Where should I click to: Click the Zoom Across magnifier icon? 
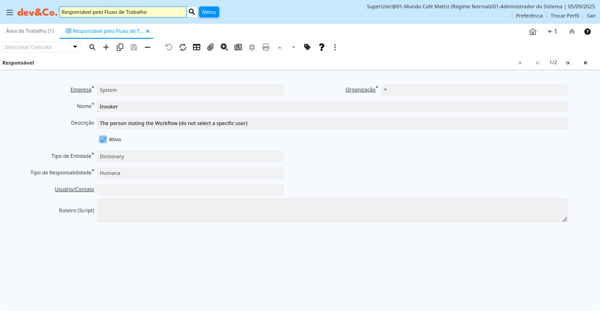click(224, 47)
